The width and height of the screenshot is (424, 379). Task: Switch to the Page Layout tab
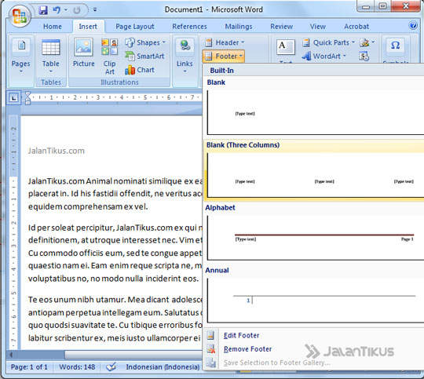[x=135, y=27]
